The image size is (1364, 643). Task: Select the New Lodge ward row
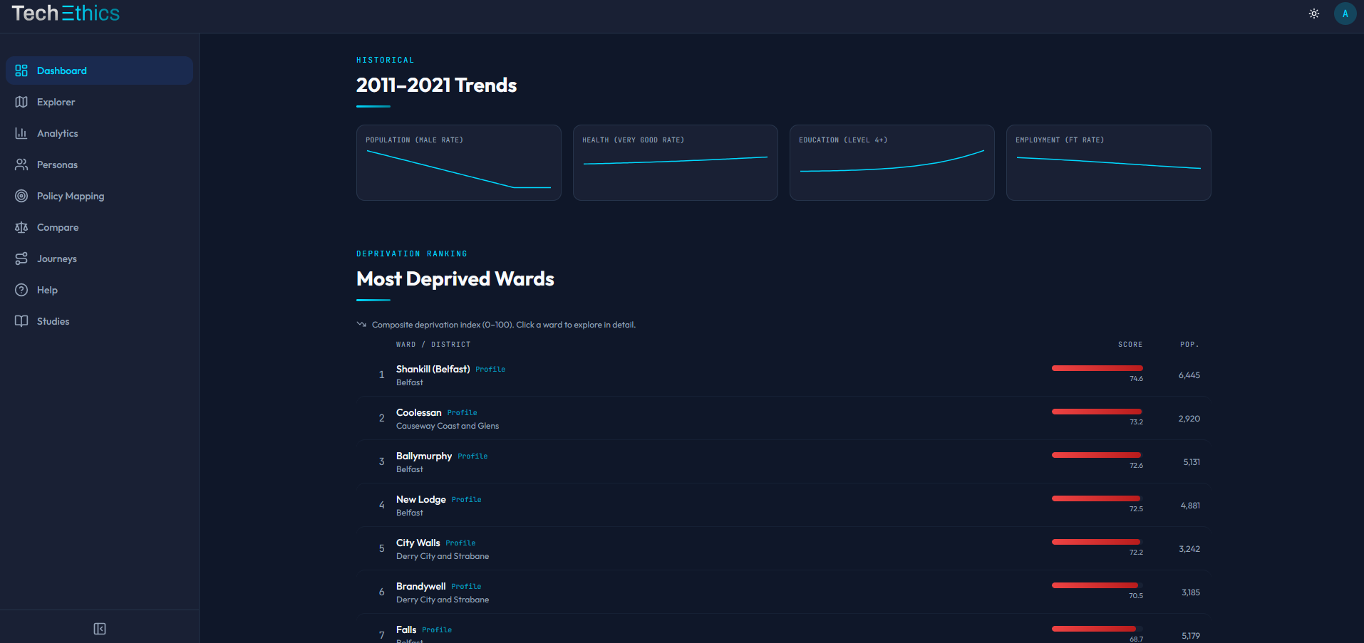coord(713,505)
